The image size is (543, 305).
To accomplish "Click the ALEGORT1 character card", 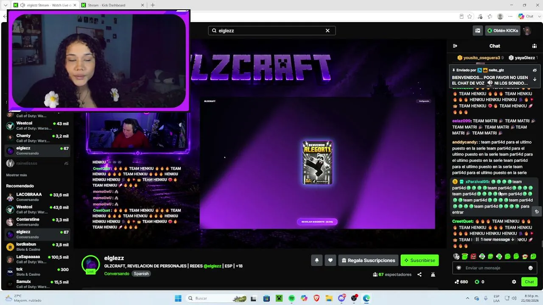I will click(x=317, y=163).
